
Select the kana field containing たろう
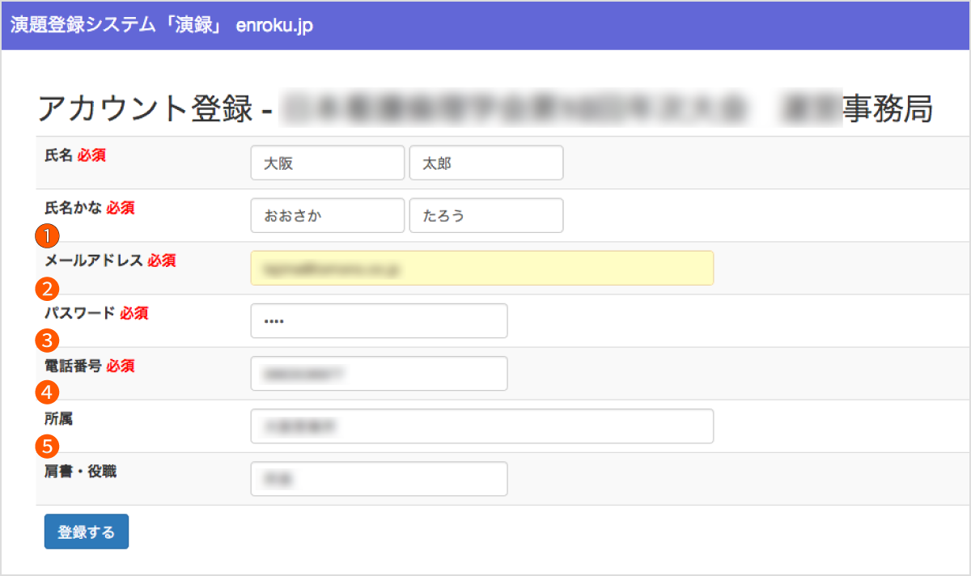point(486,216)
